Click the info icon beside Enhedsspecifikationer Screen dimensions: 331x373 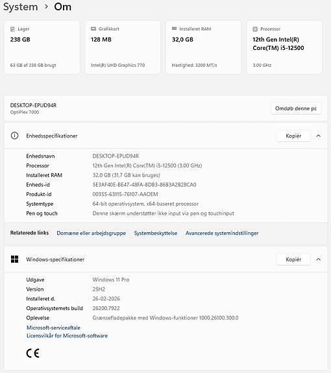pyautogui.click(x=14, y=136)
